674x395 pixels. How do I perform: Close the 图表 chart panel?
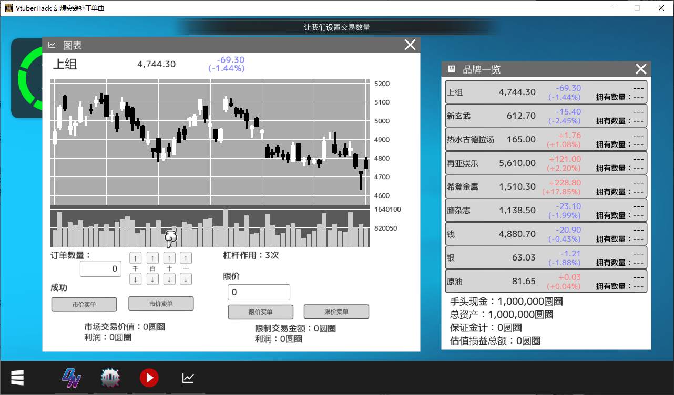pos(410,45)
